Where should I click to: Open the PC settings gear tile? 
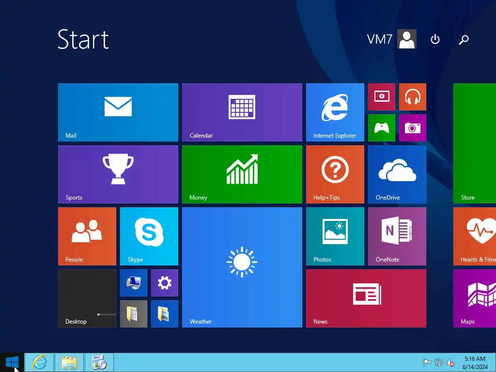pyautogui.click(x=165, y=283)
